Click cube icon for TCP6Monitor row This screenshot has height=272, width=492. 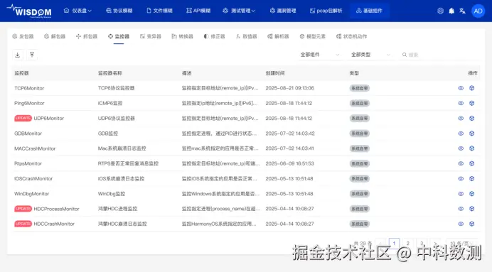click(x=471, y=88)
